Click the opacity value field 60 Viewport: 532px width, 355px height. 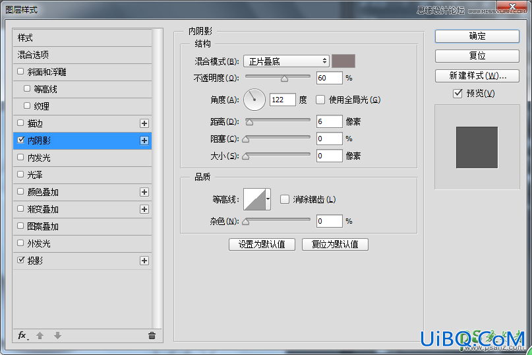(329, 78)
